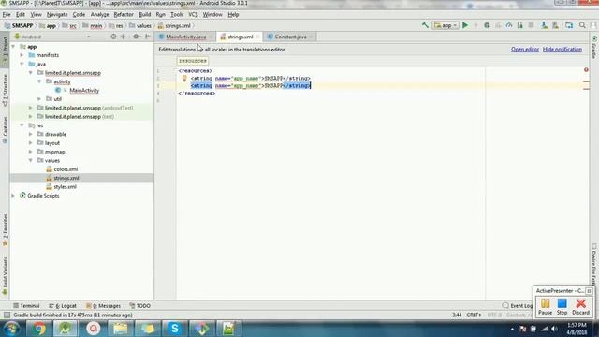Discard the ActivePresenter recording
Screen dimensions: 599x337
click(580, 307)
